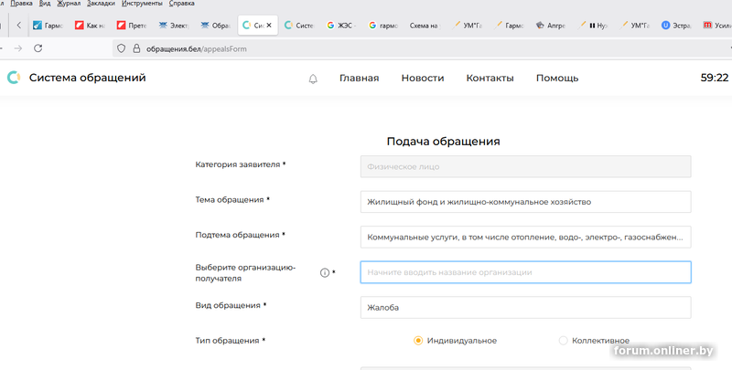Click the browser forward arrow
732x370 pixels.
(17, 48)
